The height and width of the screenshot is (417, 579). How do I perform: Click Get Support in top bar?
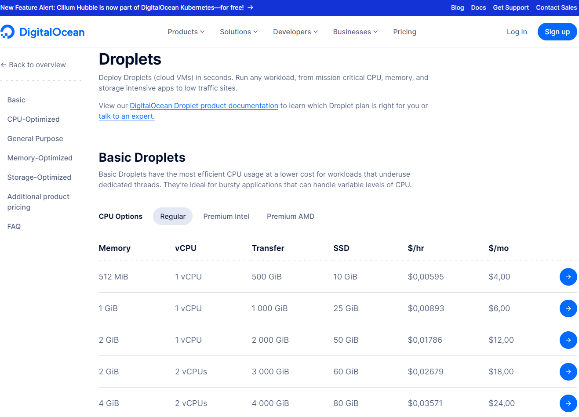point(511,7)
